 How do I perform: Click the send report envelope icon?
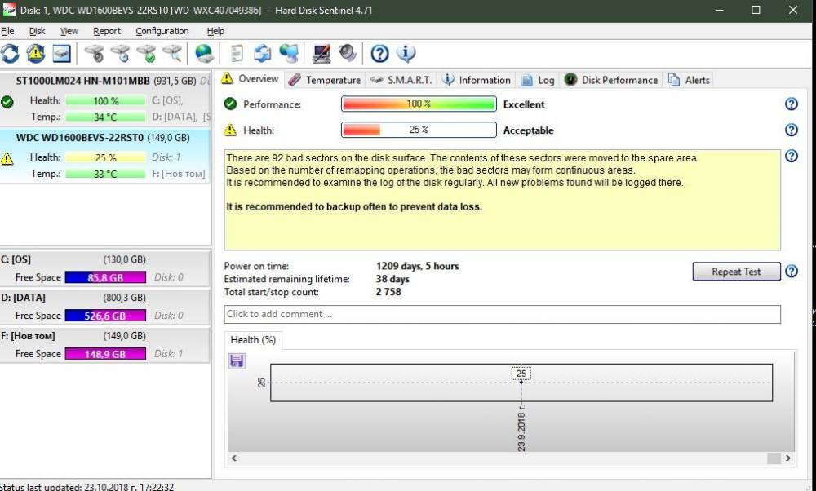click(x=263, y=54)
